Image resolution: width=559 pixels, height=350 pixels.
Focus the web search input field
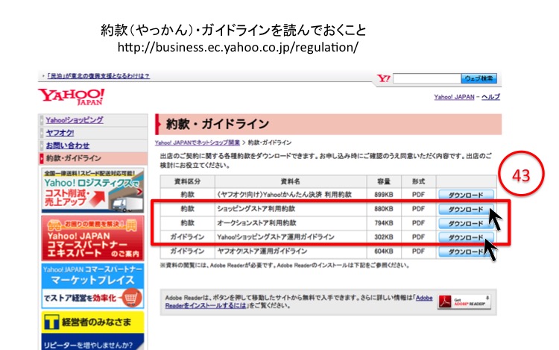[x=427, y=78]
